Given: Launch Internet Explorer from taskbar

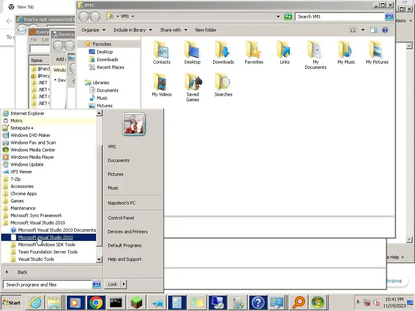Looking at the screenshot, I should point(35,302).
